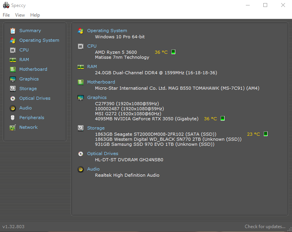292x232 pixels.
Task: Click the Windows flag icon in main panel
Action: (x=81, y=31)
